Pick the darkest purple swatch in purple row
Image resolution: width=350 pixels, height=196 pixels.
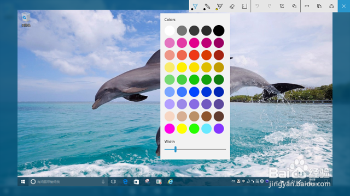click(x=219, y=104)
